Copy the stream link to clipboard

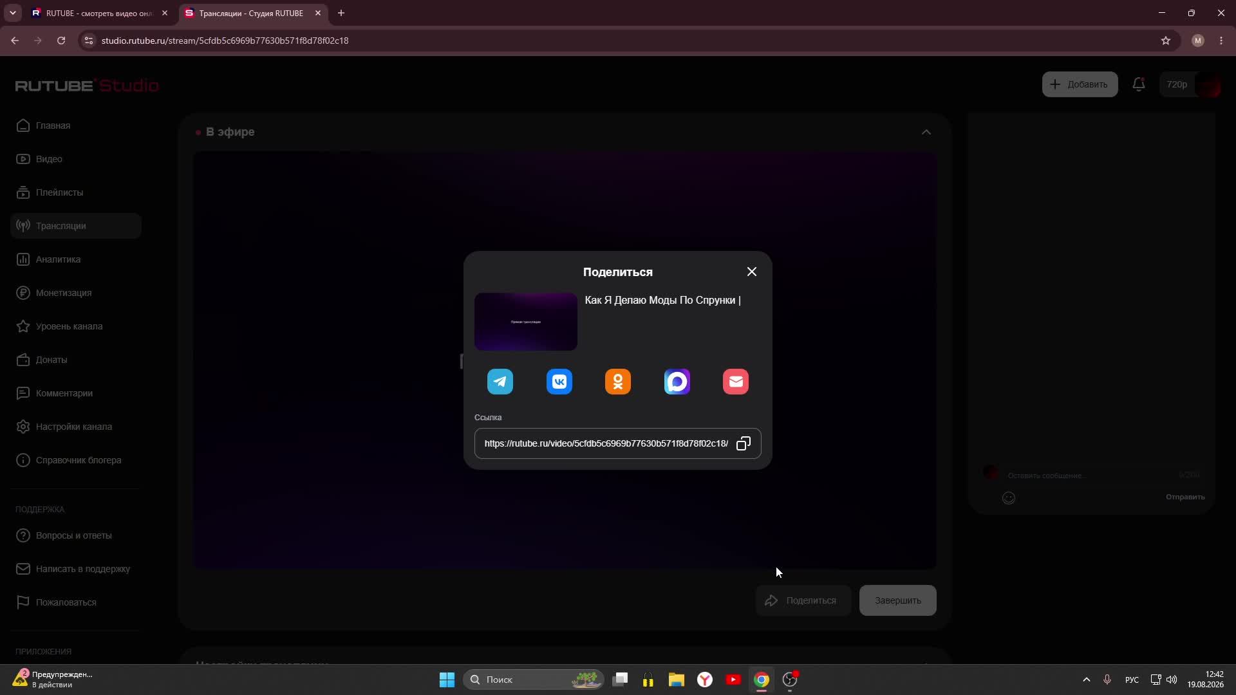744,443
